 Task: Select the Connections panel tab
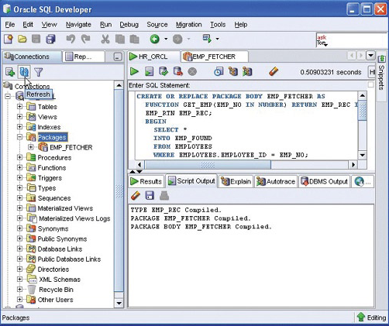33,57
